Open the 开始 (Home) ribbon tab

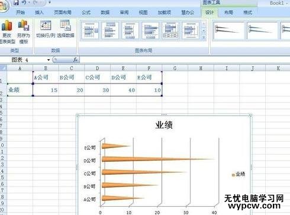click(20, 12)
